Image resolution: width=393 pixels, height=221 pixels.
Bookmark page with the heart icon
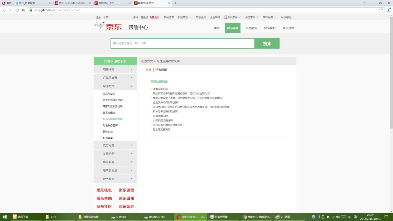point(381,10)
